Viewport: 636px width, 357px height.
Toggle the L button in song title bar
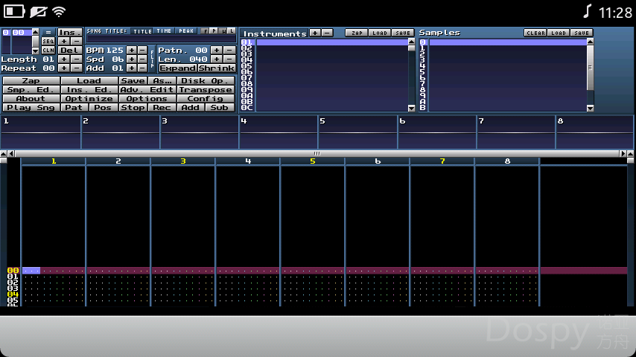(x=232, y=30)
